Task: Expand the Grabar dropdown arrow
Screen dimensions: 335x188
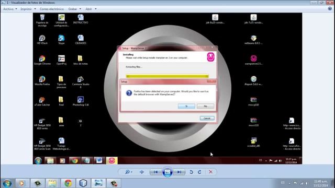Action: [x=80, y=9]
